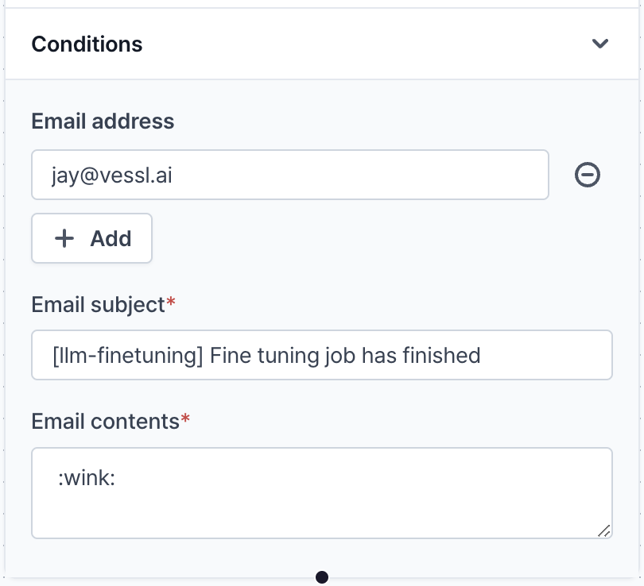Viewport: 644px width, 586px height.
Task: Click the black connector dot below panel
Action: [322, 577]
